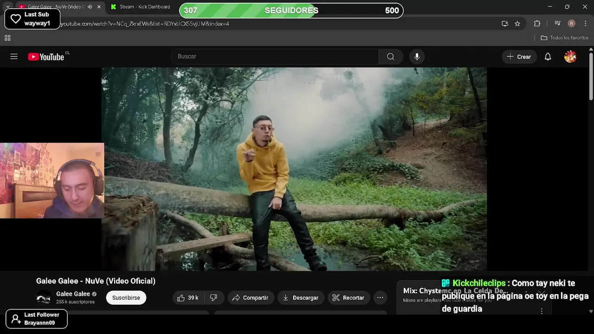Open the Mix panel three-dot options
This screenshot has width=594, height=334.
pos(542,311)
